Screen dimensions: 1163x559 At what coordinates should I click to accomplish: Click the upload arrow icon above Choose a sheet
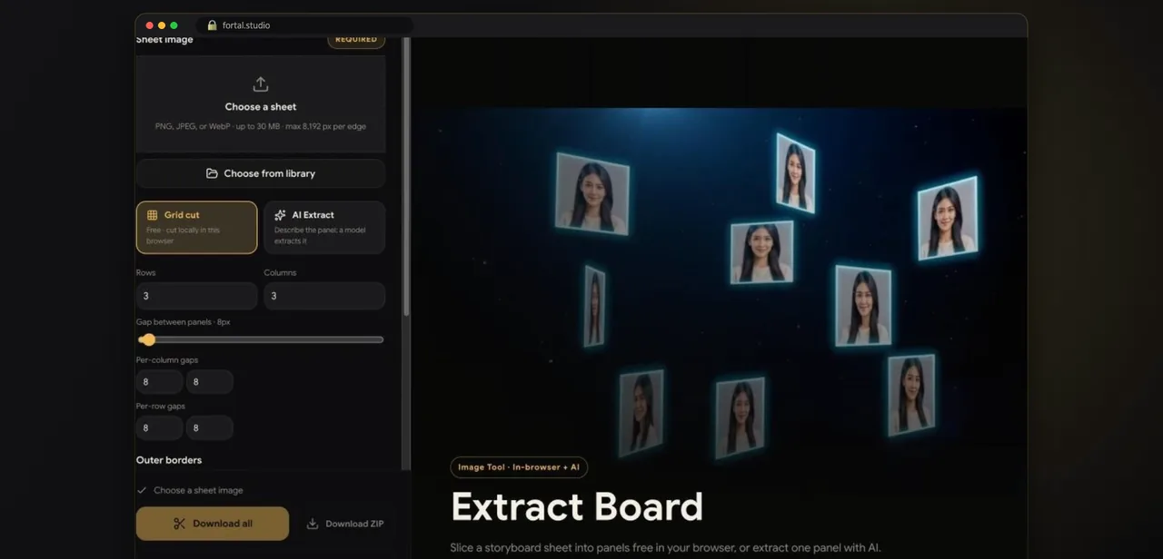click(261, 84)
